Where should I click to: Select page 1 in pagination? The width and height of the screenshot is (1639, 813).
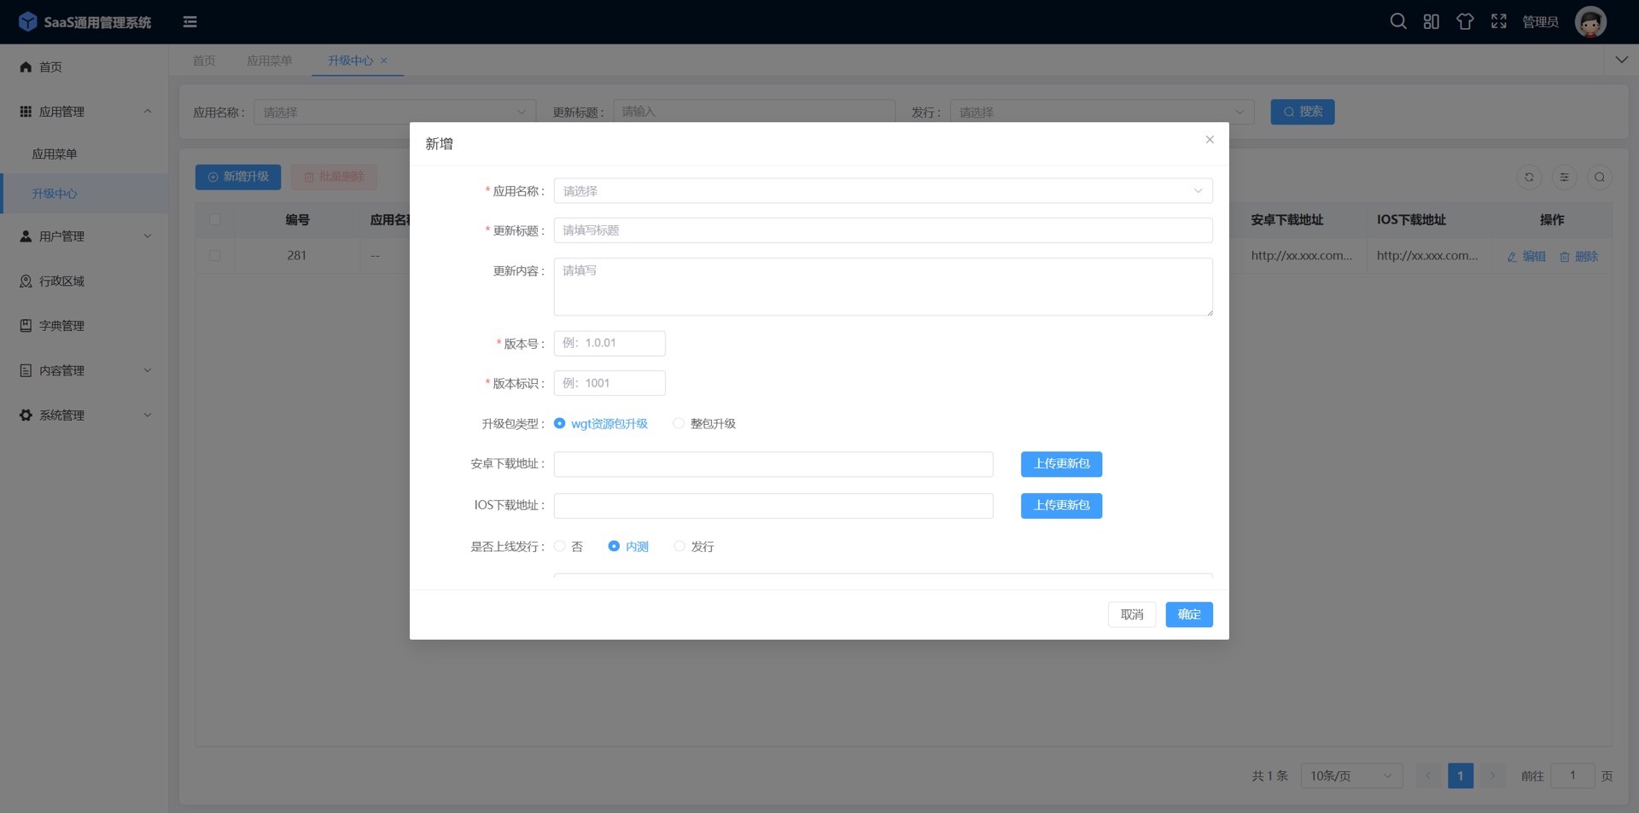(1461, 776)
